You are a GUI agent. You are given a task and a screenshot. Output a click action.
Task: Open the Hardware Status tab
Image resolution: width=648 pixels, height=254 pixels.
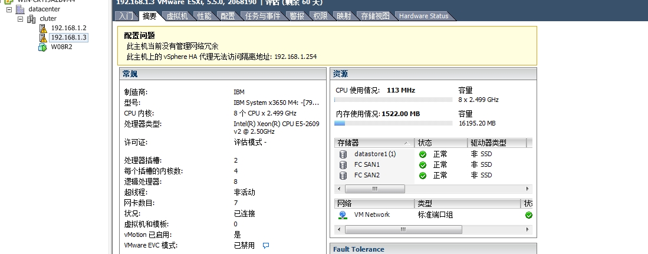(423, 16)
